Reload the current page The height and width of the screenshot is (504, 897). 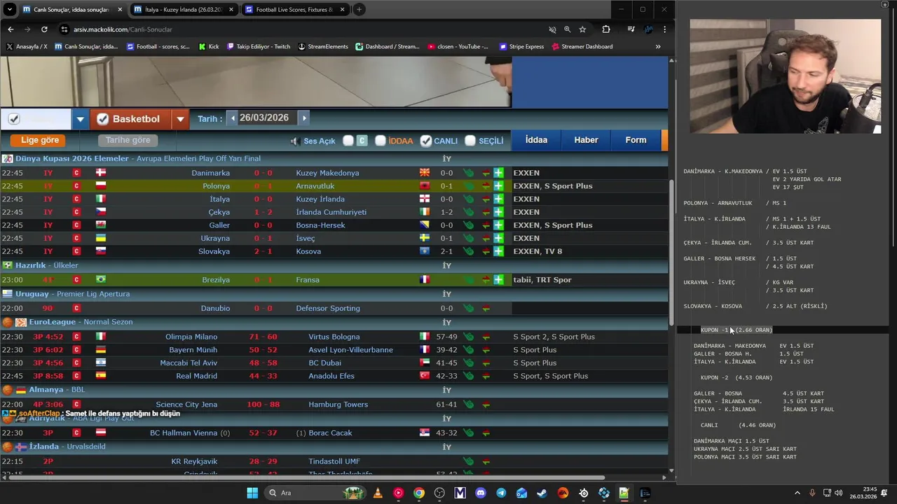click(x=44, y=29)
